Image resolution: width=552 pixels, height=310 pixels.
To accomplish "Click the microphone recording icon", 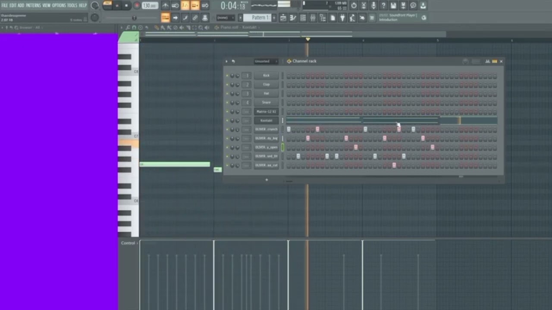I will (x=374, y=5).
